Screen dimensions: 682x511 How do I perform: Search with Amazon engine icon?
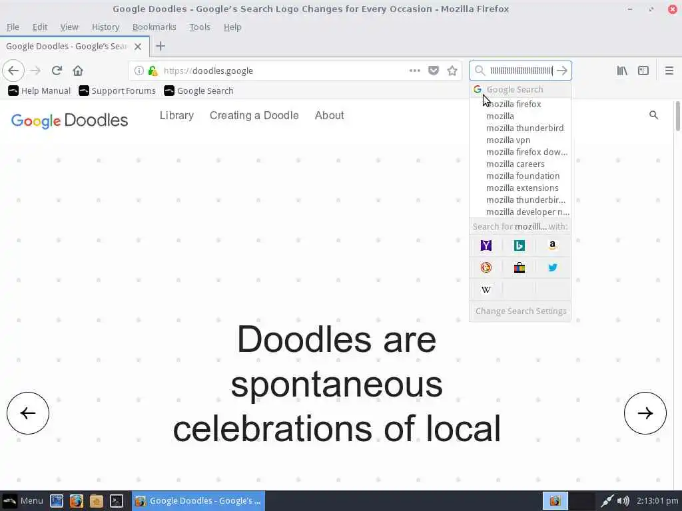[x=553, y=246]
